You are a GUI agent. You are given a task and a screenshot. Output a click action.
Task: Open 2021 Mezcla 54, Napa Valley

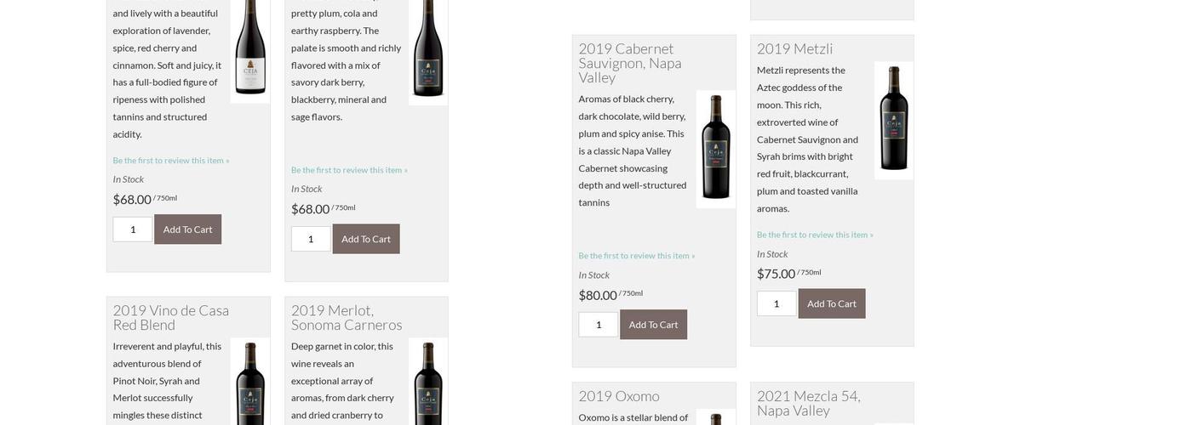[x=808, y=402]
